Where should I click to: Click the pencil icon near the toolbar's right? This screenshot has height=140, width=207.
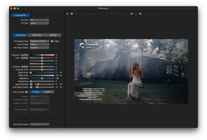tap(145, 14)
